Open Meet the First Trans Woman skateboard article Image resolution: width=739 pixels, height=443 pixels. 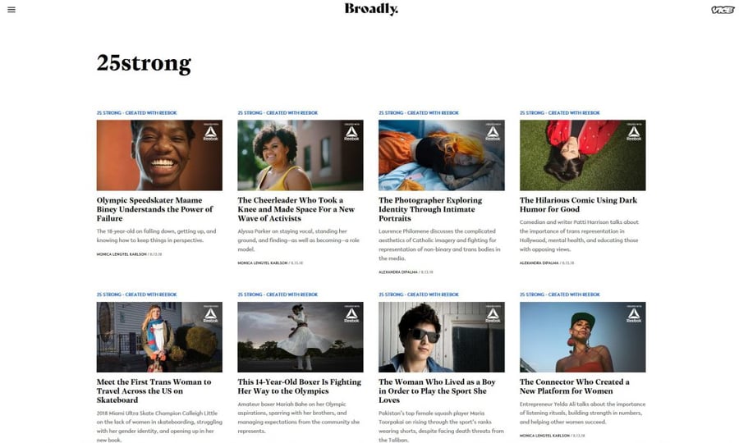click(154, 390)
